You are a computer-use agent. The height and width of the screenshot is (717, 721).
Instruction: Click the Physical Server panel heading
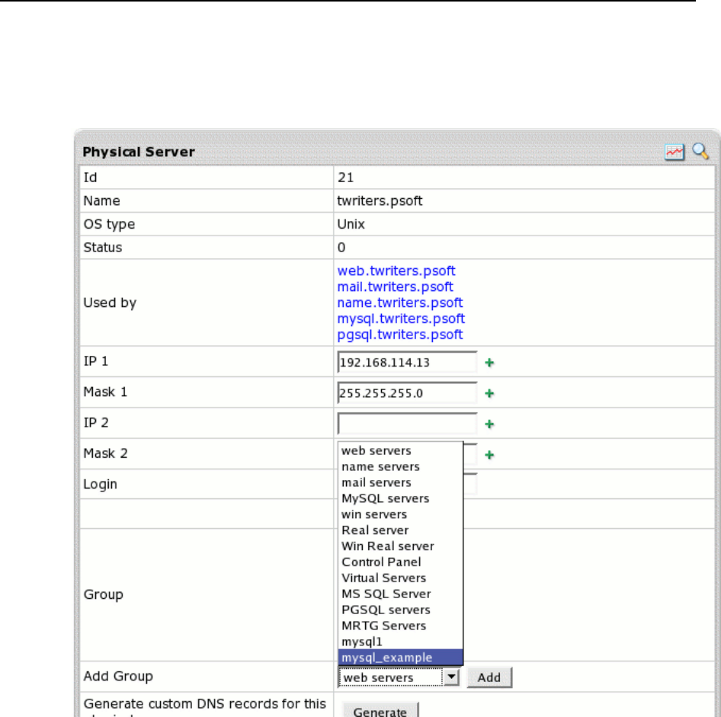(139, 152)
